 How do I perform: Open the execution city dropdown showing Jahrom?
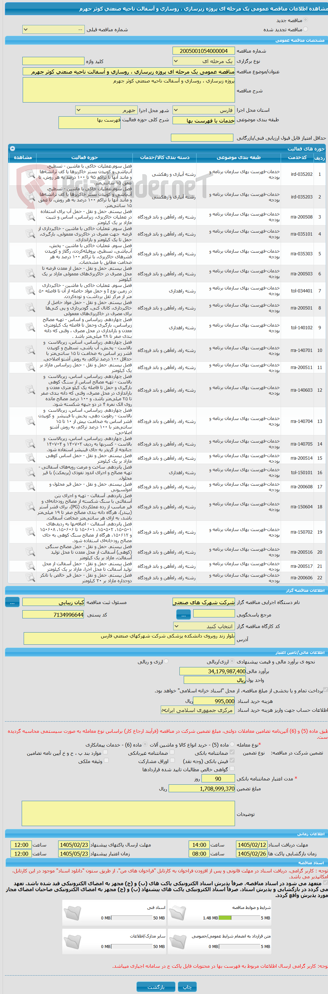[106, 110]
